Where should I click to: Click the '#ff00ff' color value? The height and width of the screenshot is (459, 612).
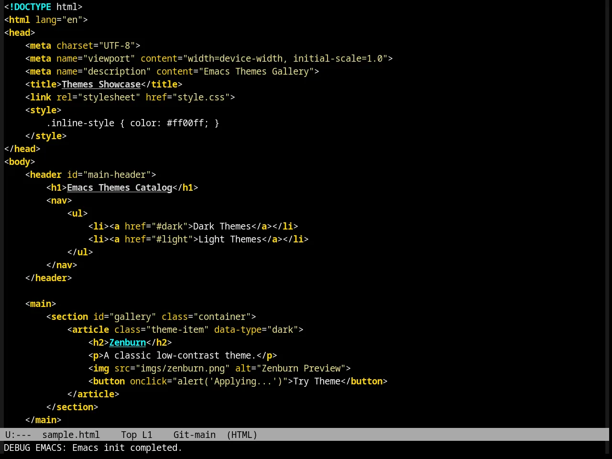[x=186, y=123]
